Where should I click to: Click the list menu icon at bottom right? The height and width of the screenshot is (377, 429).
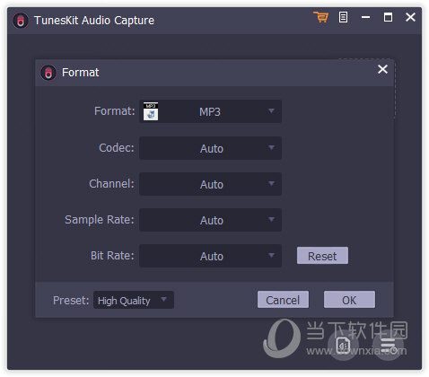click(389, 345)
